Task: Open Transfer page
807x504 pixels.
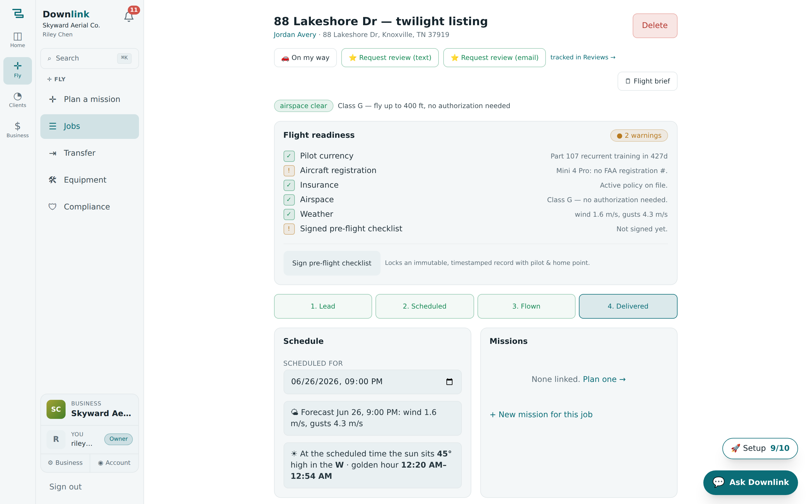Action: (x=89, y=153)
